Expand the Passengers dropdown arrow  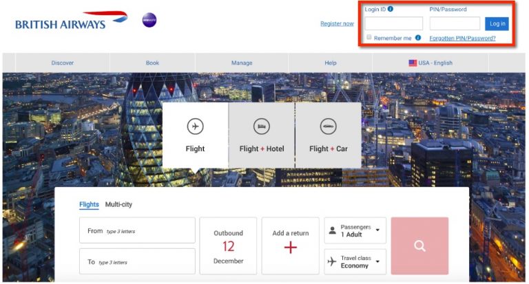coord(377,230)
